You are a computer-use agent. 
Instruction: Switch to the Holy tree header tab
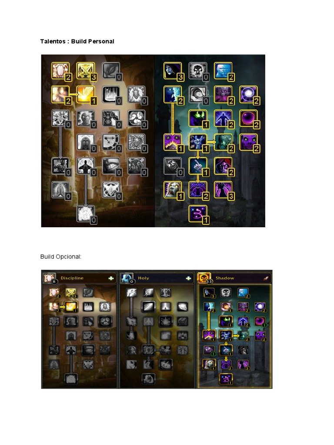[x=157, y=278]
